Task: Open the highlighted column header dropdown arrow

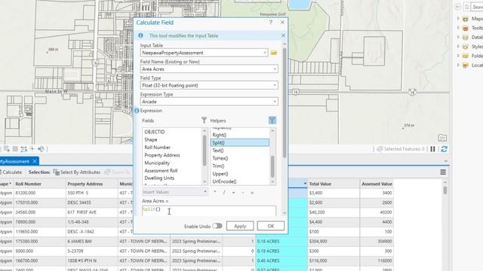Action: pos(305,184)
